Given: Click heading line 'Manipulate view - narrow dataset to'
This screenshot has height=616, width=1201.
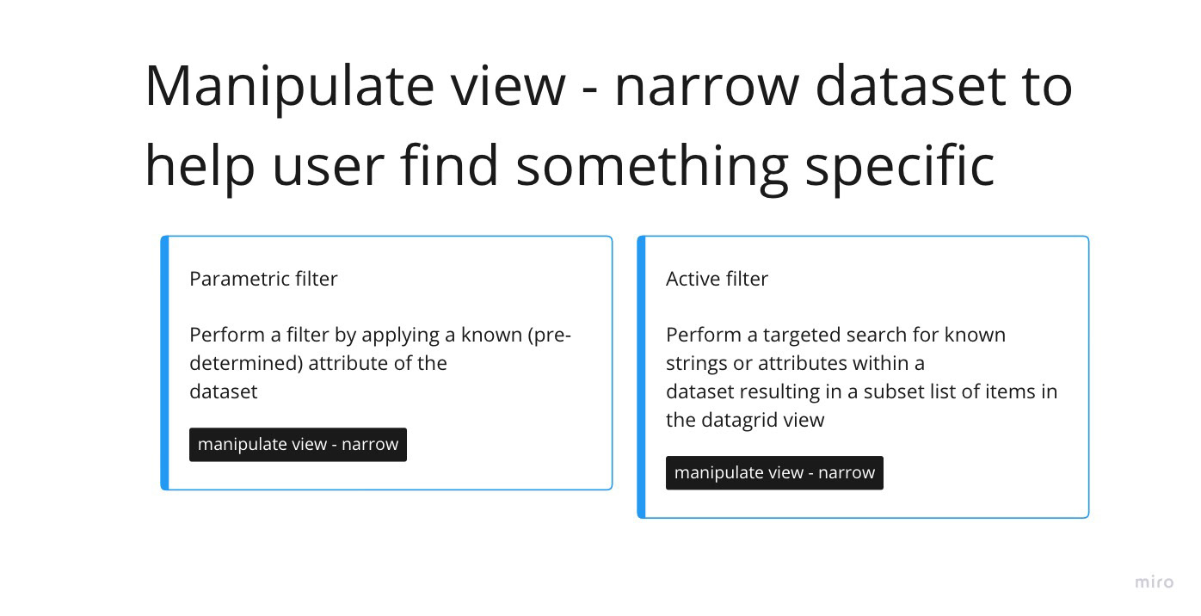Looking at the screenshot, I should [608, 86].
